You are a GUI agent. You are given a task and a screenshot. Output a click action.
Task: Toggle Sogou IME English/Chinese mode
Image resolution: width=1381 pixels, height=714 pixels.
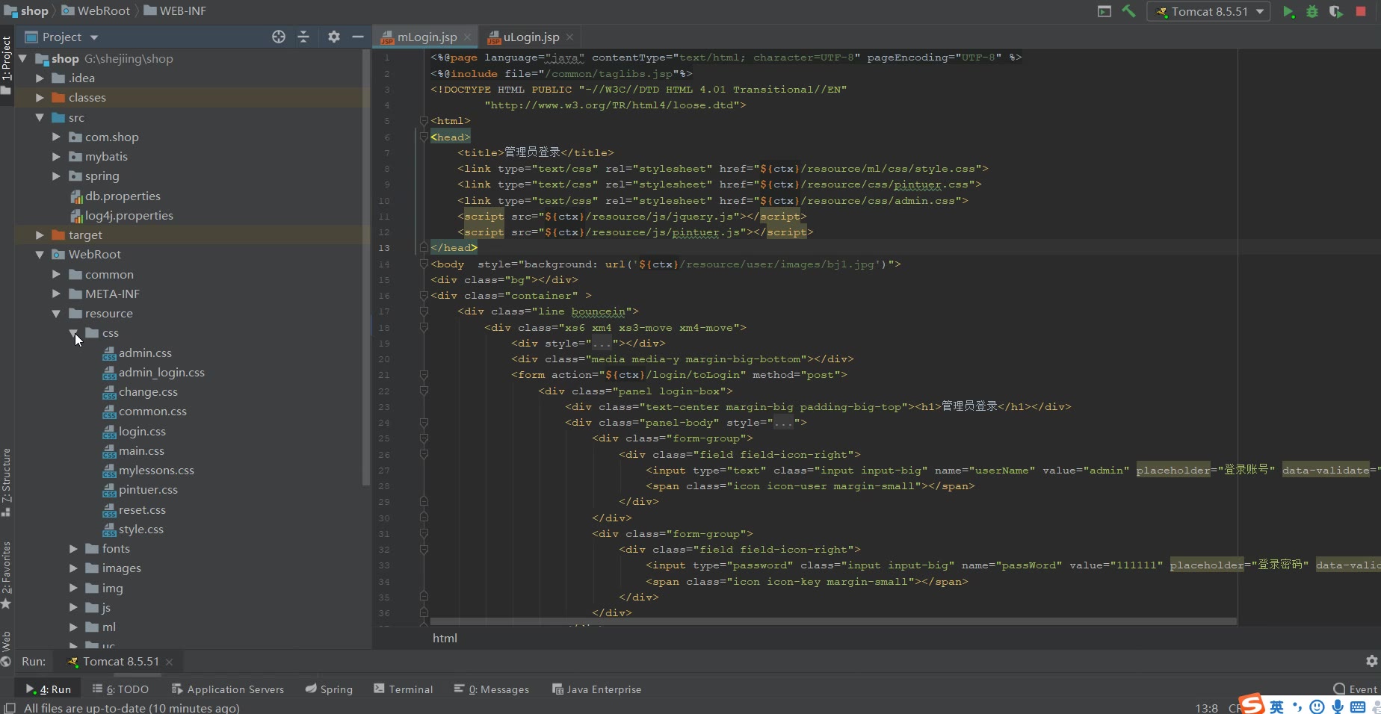[x=1276, y=707]
